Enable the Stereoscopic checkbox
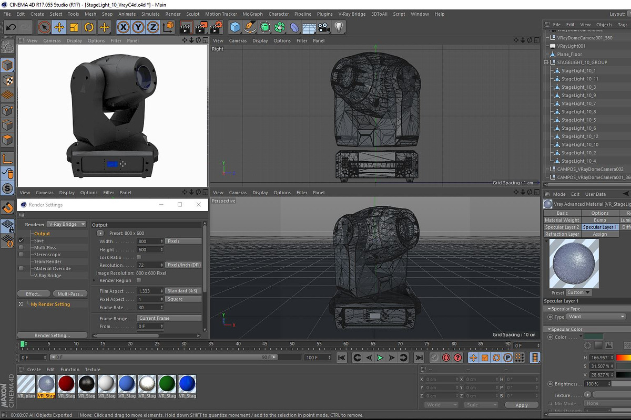The image size is (631, 420). [x=21, y=255]
